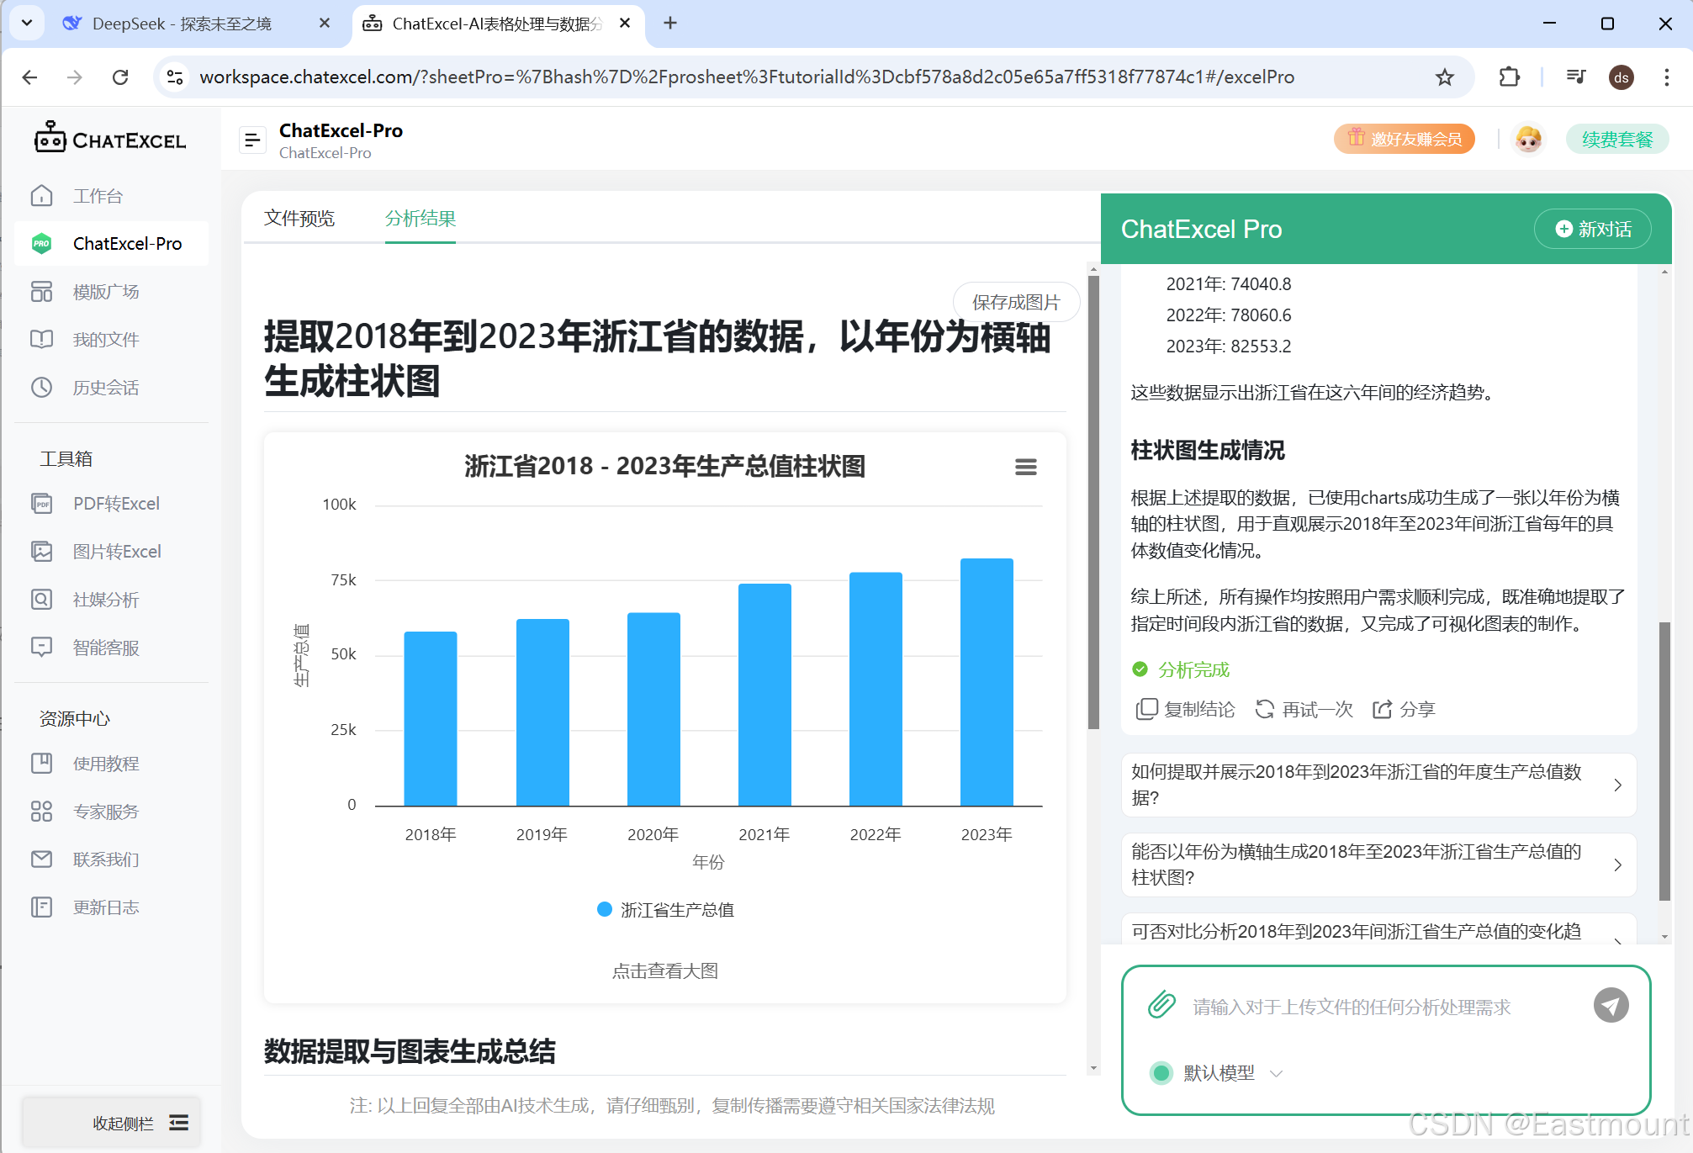Open the 默认模型 model dropdown

(x=1219, y=1073)
